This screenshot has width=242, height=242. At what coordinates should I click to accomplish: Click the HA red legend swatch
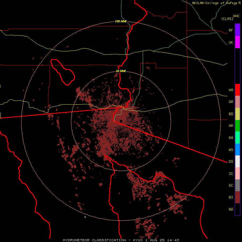pyautogui.click(x=237, y=90)
